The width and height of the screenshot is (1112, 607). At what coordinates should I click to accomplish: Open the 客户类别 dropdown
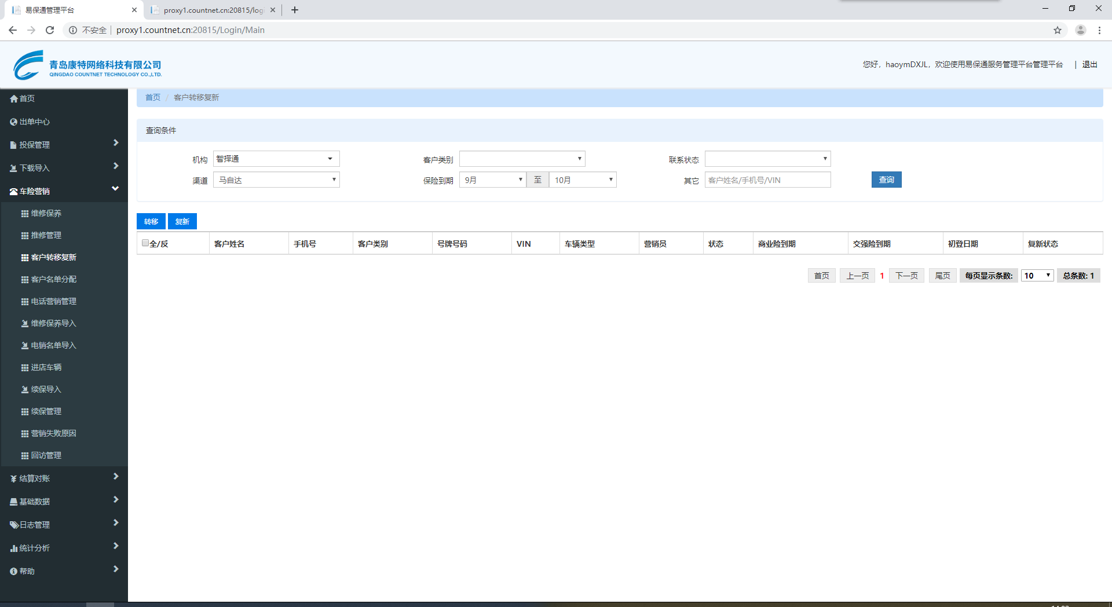click(522, 159)
